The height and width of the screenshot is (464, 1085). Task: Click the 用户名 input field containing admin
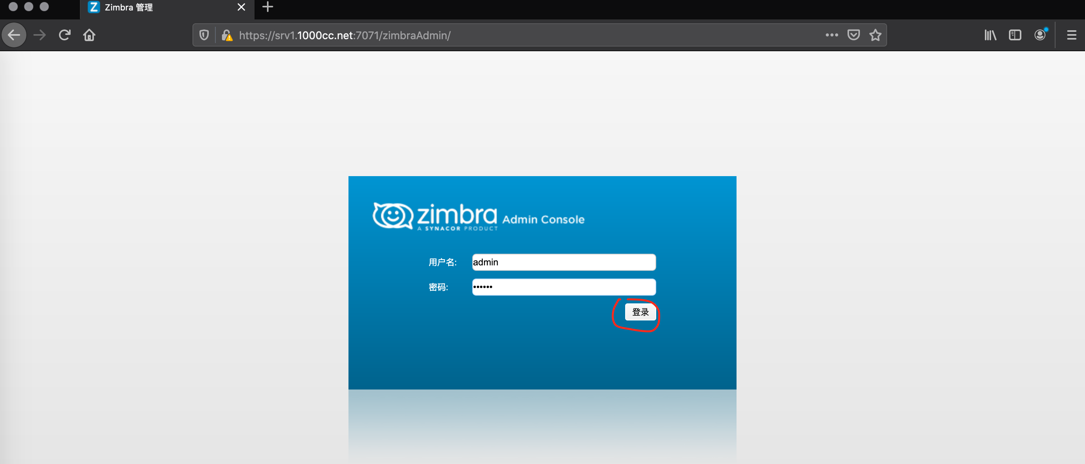563,262
